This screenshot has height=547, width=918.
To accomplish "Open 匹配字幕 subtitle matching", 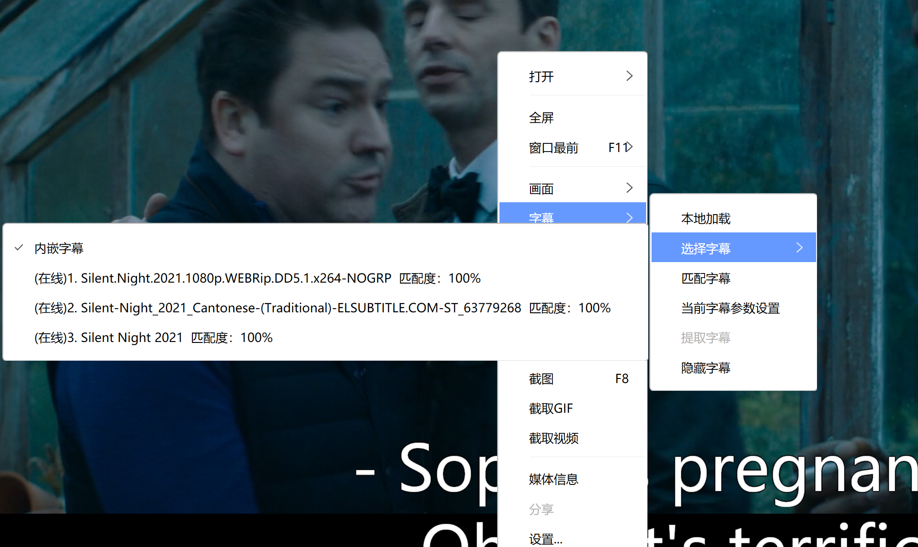I will point(706,278).
